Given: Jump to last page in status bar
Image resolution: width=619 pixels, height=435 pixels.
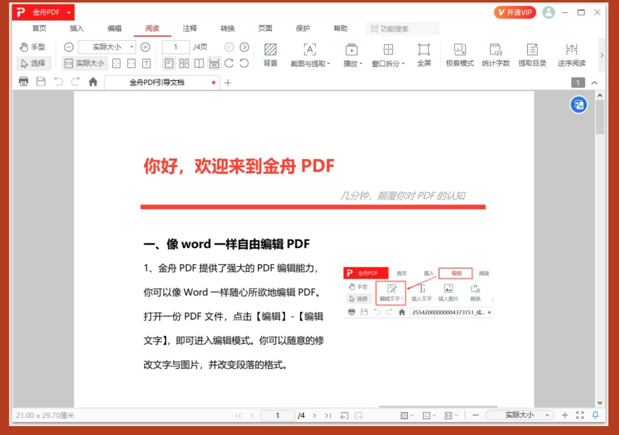Looking at the screenshot, I should click(x=328, y=415).
